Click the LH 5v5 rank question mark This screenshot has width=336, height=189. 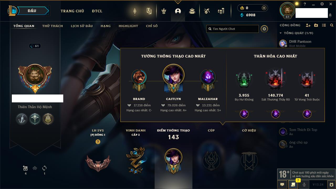point(98,142)
